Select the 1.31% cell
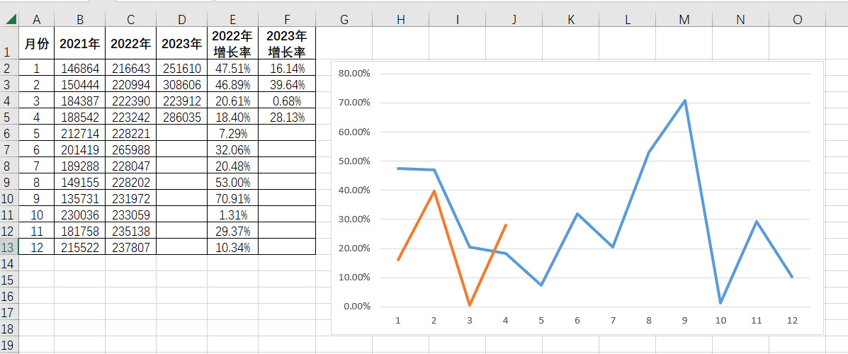Screen dimensions: 848x354 232,215
